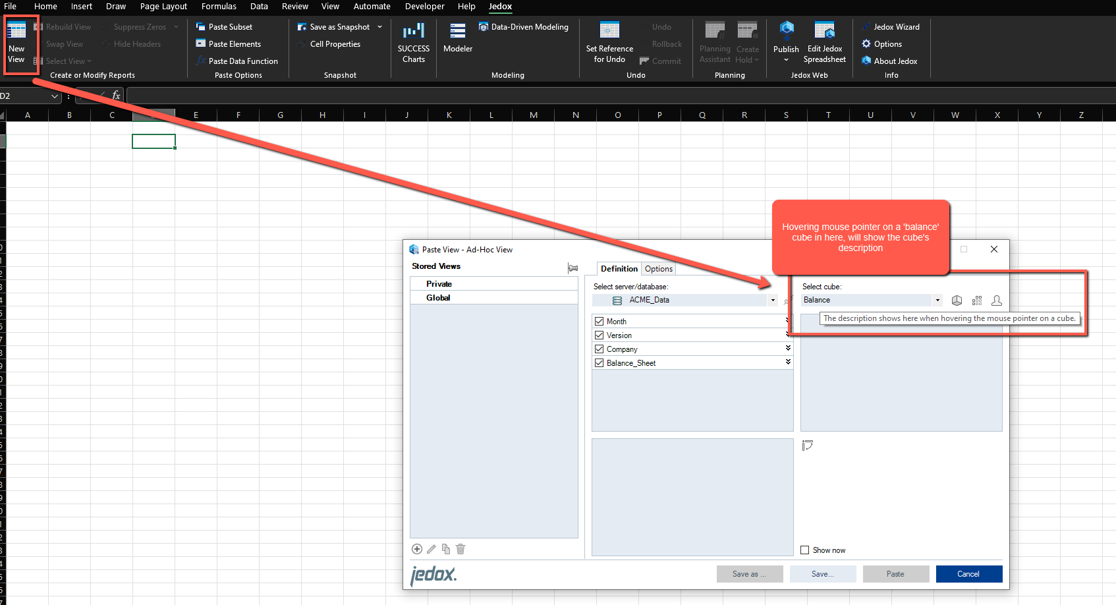Click the user cube icon beside Select cube
Screen dimensions: 1116x605
coord(996,301)
